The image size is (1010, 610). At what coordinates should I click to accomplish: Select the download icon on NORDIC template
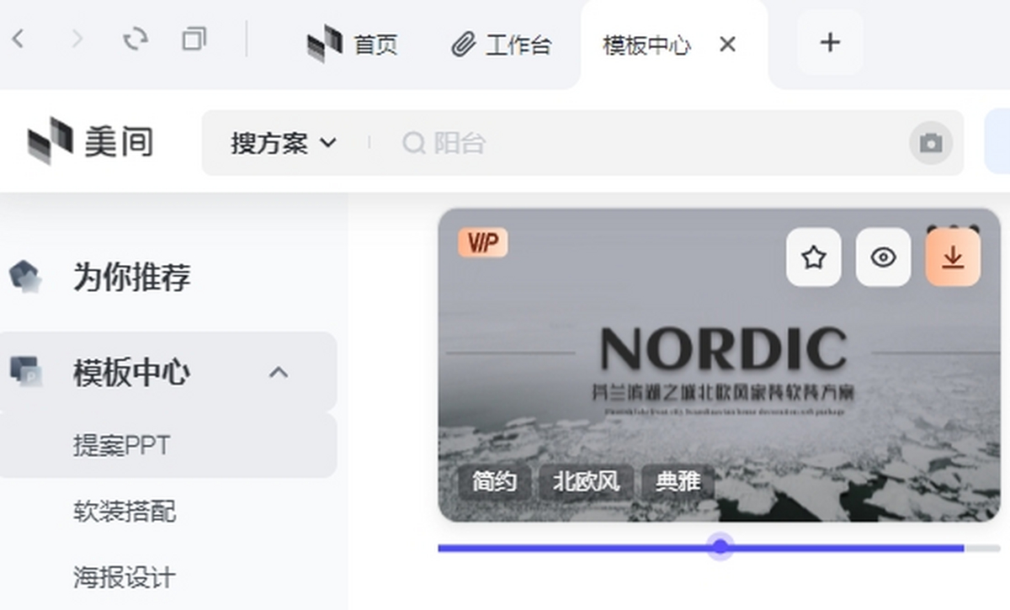tap(954, 257)
